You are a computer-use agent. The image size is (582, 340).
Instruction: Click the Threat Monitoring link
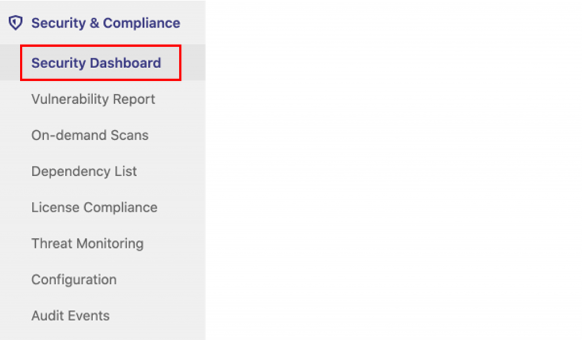[x=88, y=243]
